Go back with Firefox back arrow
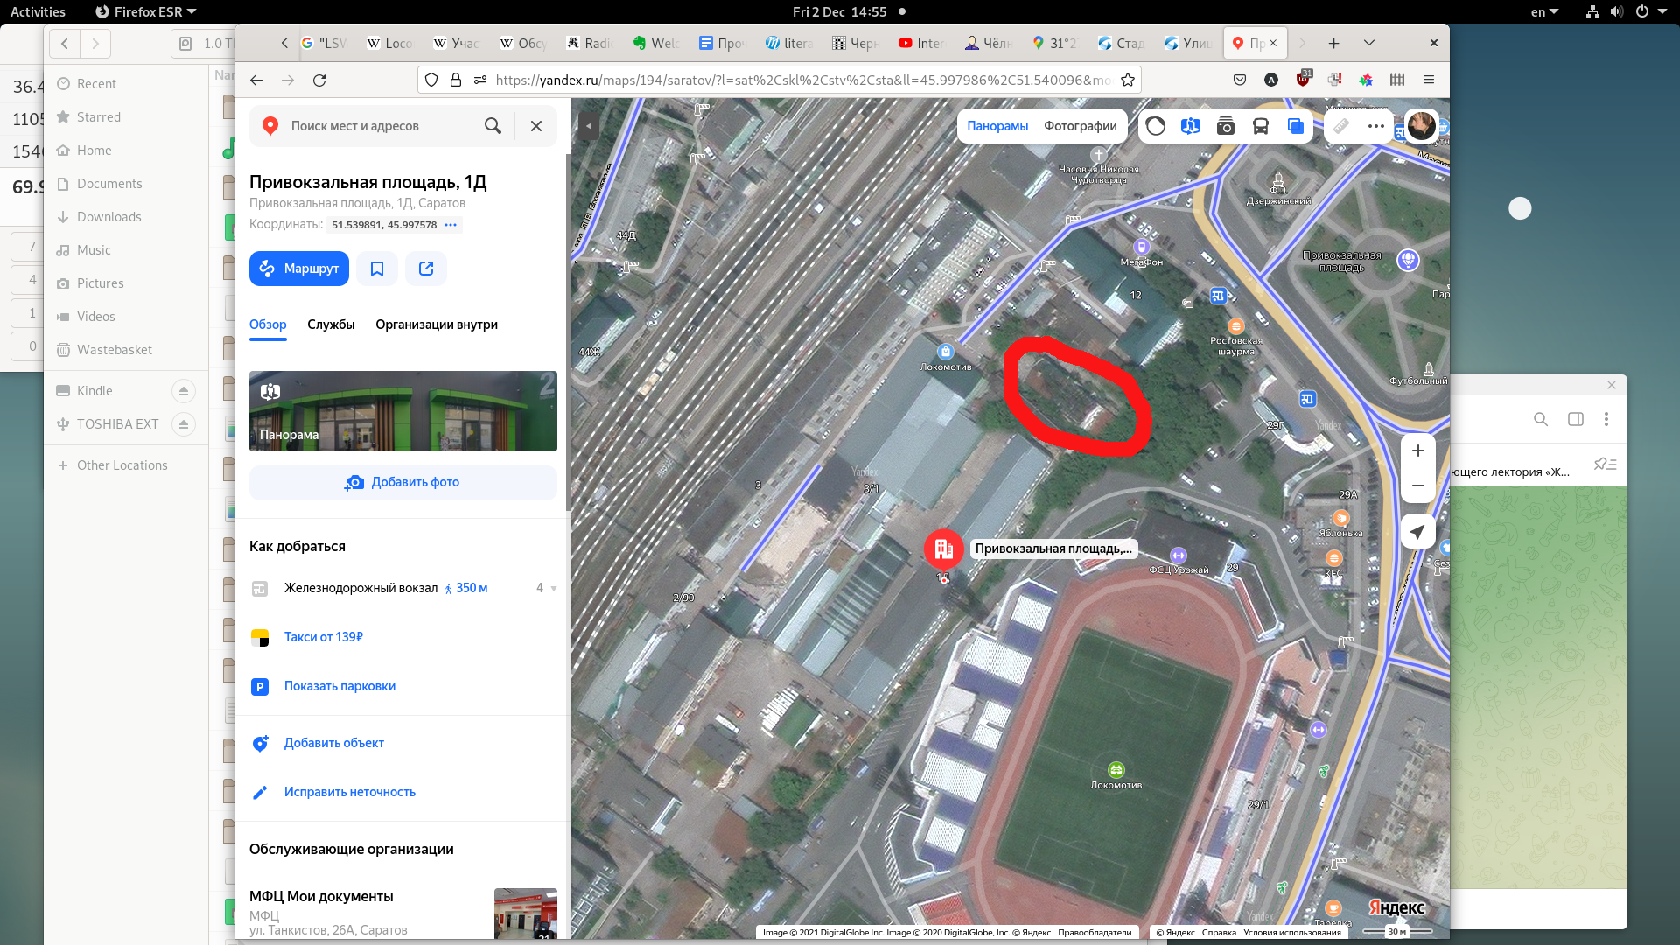 tap(256, 80)
